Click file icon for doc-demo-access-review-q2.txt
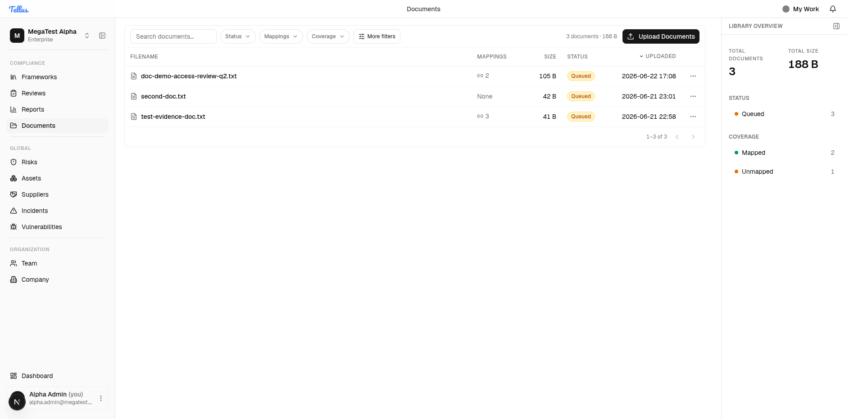The height and width of the screenshot is (419, 854). click(134, 76)
